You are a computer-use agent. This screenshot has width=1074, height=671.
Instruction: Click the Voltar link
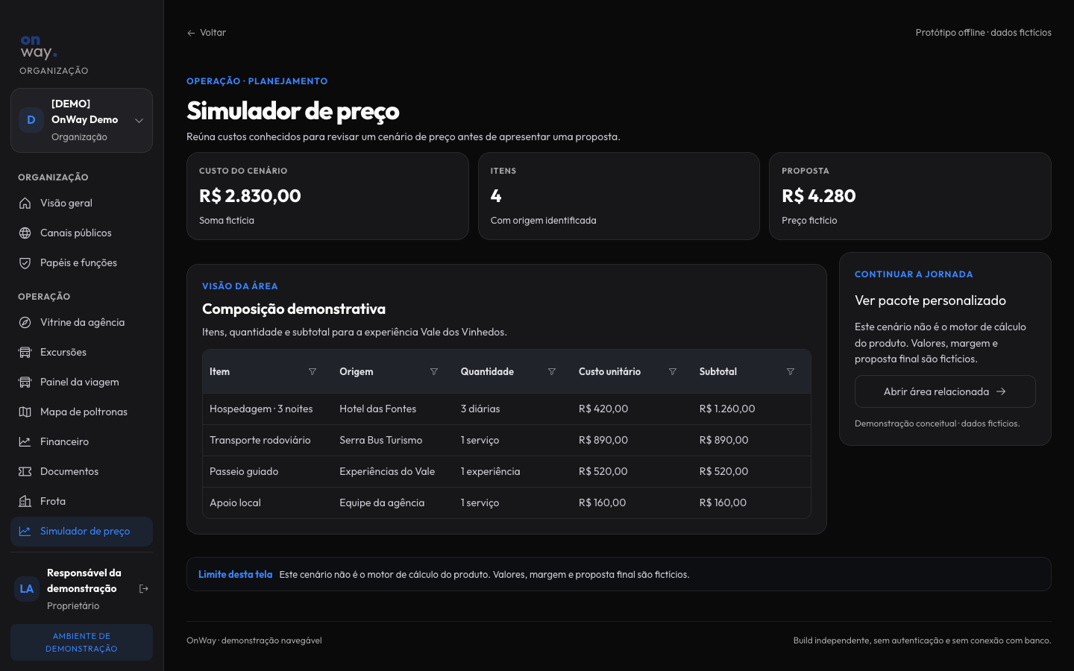point(207,33)
